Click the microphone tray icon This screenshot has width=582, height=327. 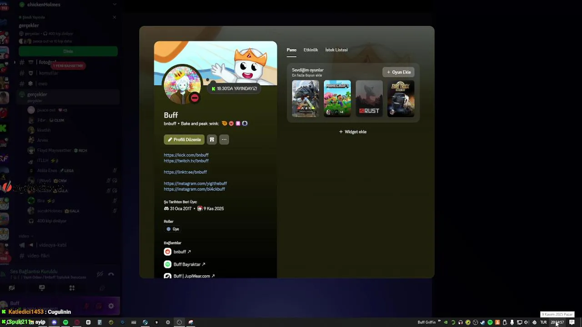[512, 322]
